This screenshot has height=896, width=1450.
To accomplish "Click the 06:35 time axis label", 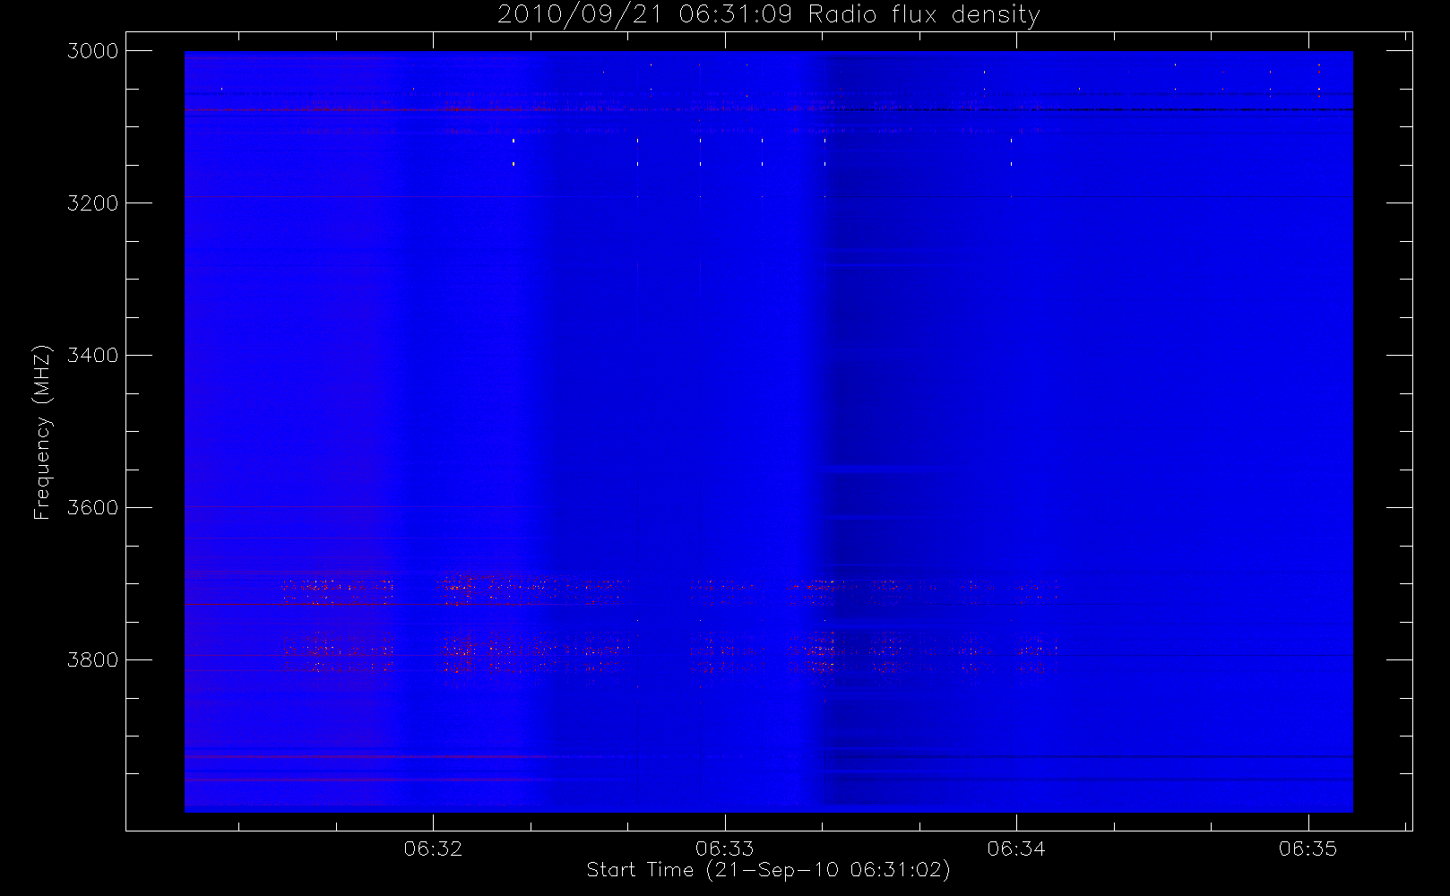I will [1308, 849].
